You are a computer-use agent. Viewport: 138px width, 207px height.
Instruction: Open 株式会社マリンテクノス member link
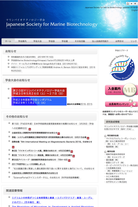(116, 174)
